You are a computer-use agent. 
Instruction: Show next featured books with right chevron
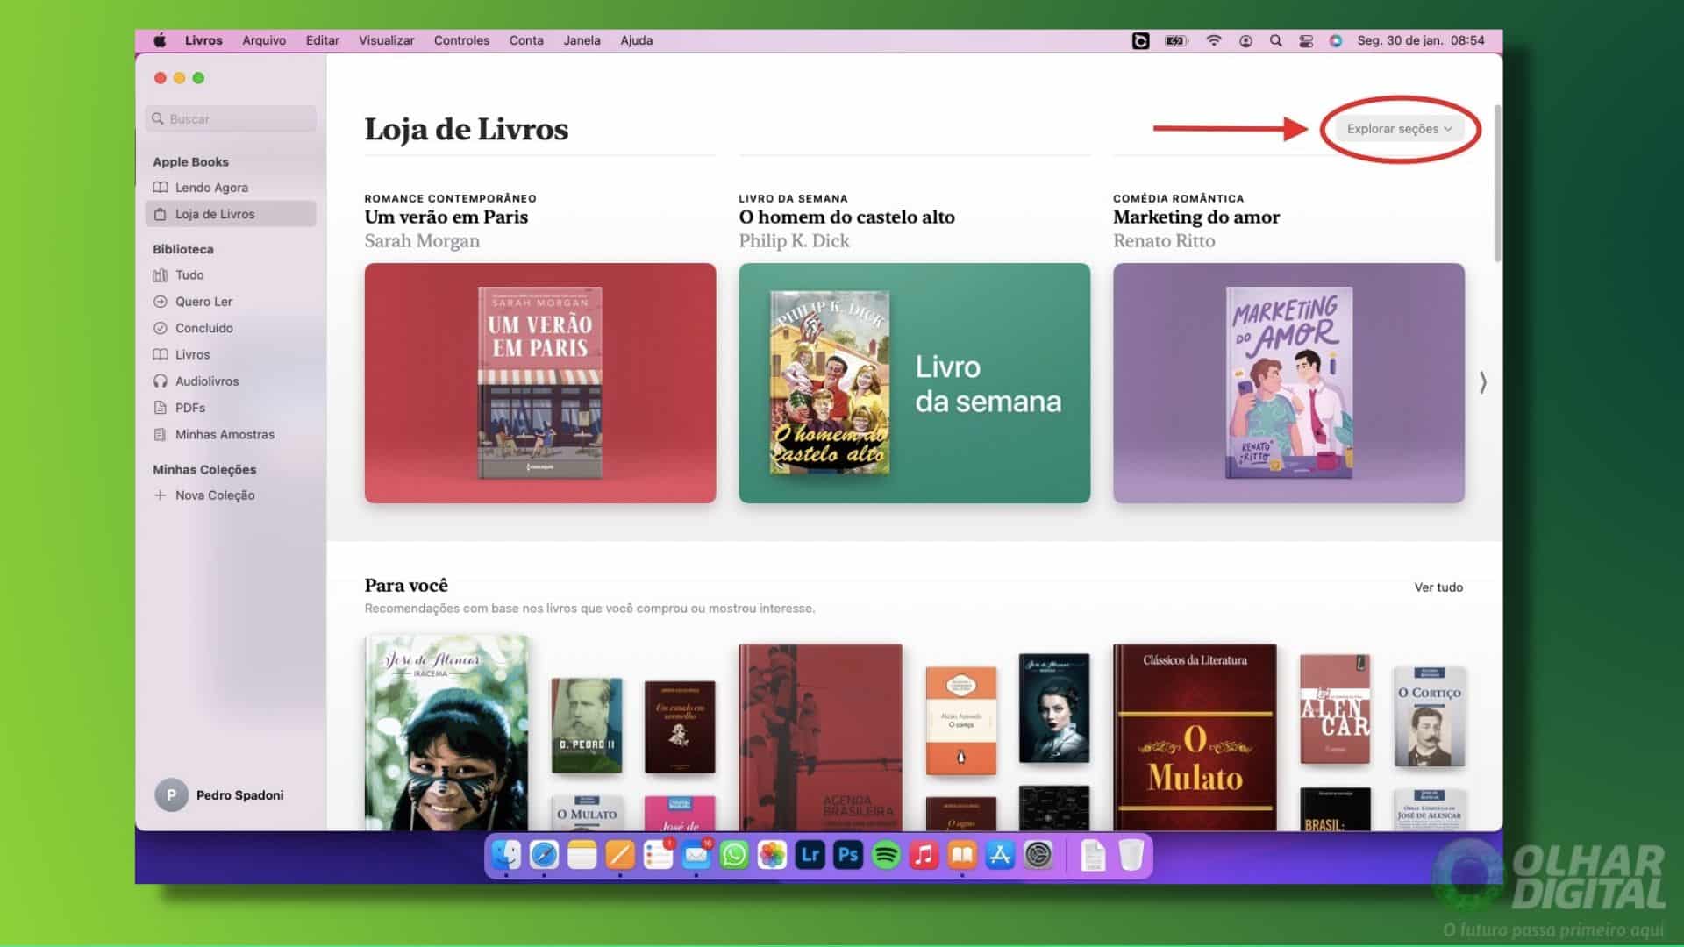pyautogui.click(x=1483, y=382)
